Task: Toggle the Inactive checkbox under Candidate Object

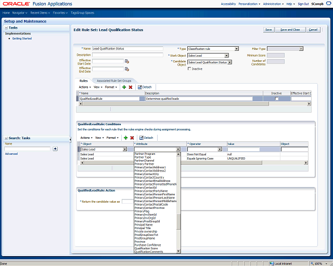Action: pyautogui.click(x=189, y=69)
